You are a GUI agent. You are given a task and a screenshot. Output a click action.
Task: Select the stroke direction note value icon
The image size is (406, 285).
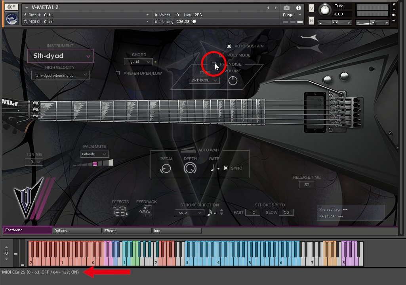[211, 212]
